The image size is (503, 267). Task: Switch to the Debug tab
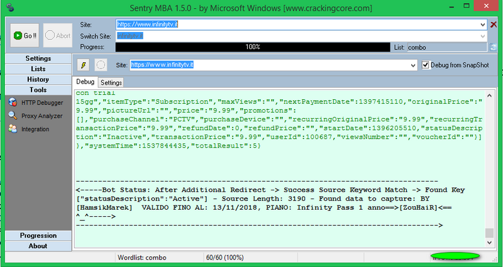pyautogui.click(x=85, y=82)
